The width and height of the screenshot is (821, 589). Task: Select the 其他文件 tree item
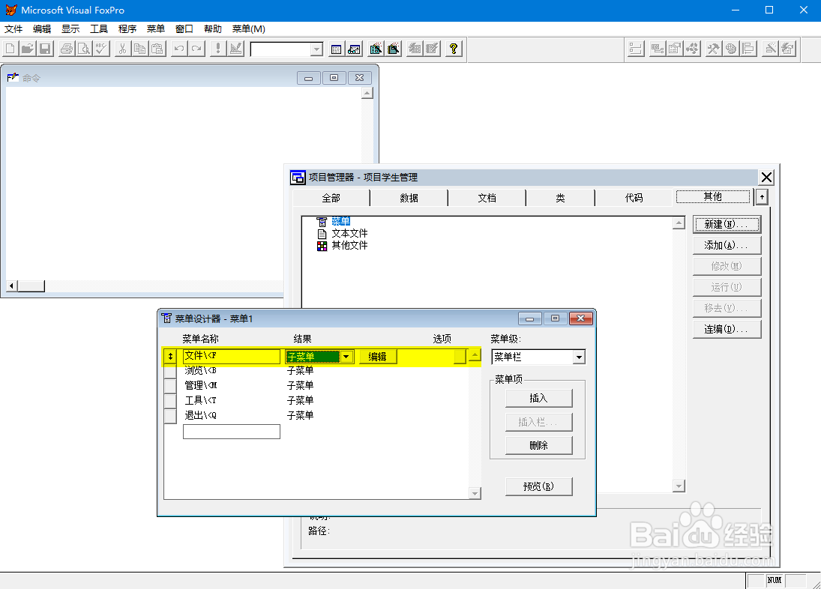click(x=349, y=245)
